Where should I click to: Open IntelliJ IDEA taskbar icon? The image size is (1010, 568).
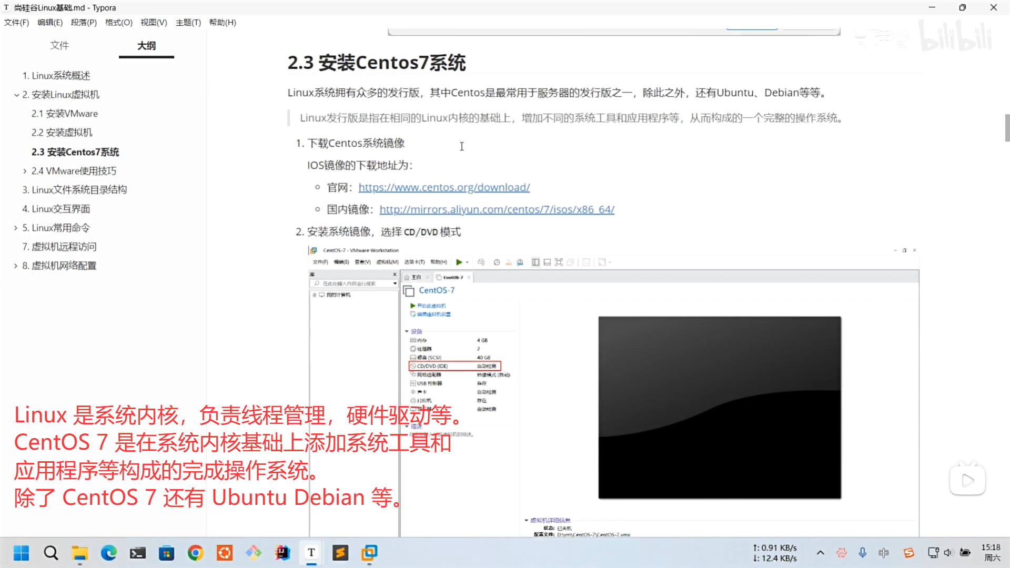[282, 553]
